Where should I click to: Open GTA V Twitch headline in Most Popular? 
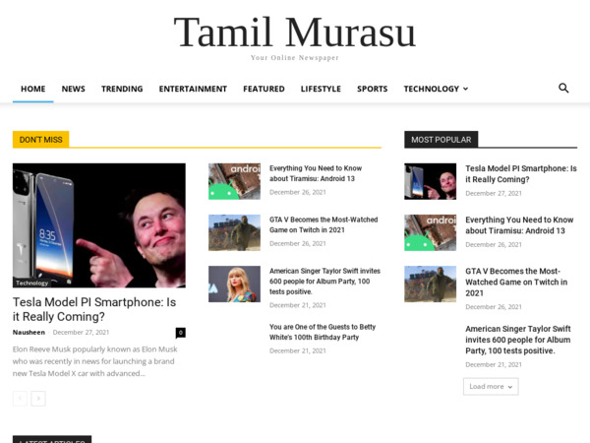pyautogui.click(x=516, y=282)
